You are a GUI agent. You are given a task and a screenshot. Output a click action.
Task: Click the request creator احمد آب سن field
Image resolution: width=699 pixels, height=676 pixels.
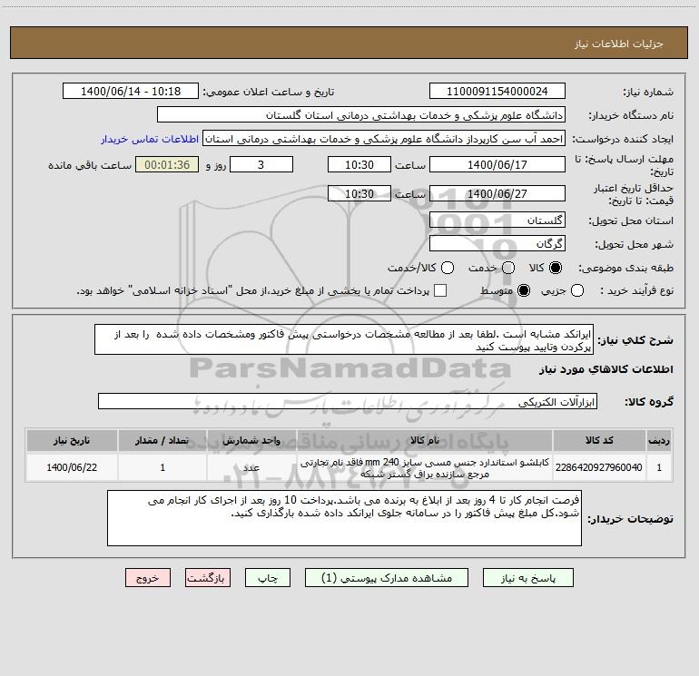pos(384,139)
